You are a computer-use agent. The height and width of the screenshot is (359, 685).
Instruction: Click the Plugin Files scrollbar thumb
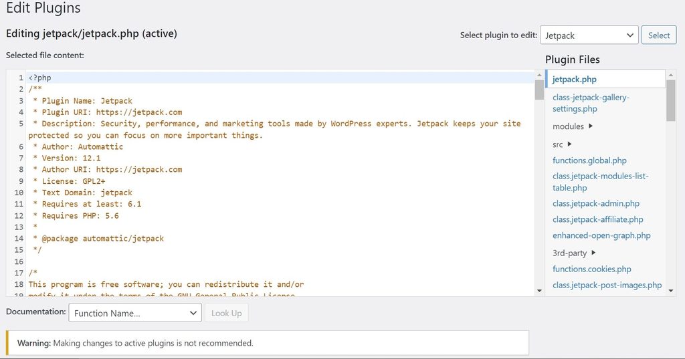(671, 100)
